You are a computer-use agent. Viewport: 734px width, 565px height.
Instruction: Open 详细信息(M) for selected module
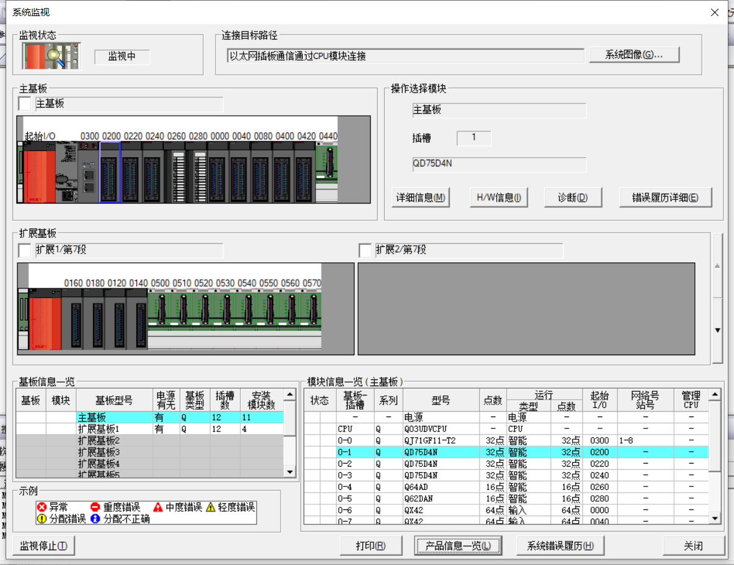tap(421, 198)
